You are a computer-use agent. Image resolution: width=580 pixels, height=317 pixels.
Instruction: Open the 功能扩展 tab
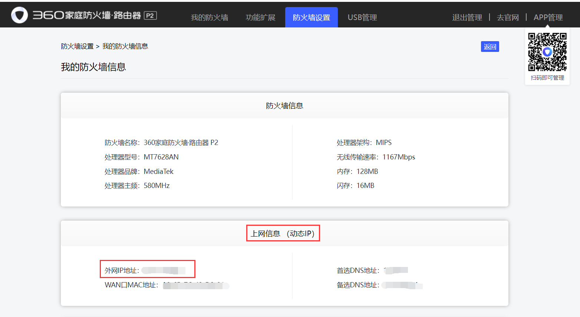tap(260, 17)
